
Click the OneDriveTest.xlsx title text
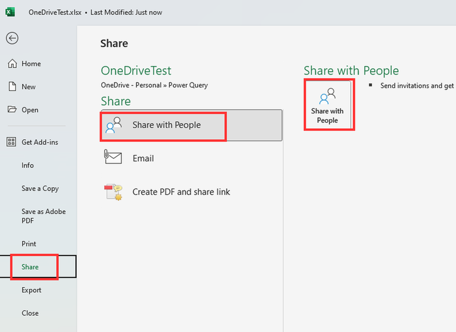pyautogui.click(x=55, y=13)
